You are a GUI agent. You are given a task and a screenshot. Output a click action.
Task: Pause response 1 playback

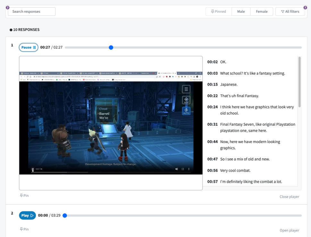(28, 47)
